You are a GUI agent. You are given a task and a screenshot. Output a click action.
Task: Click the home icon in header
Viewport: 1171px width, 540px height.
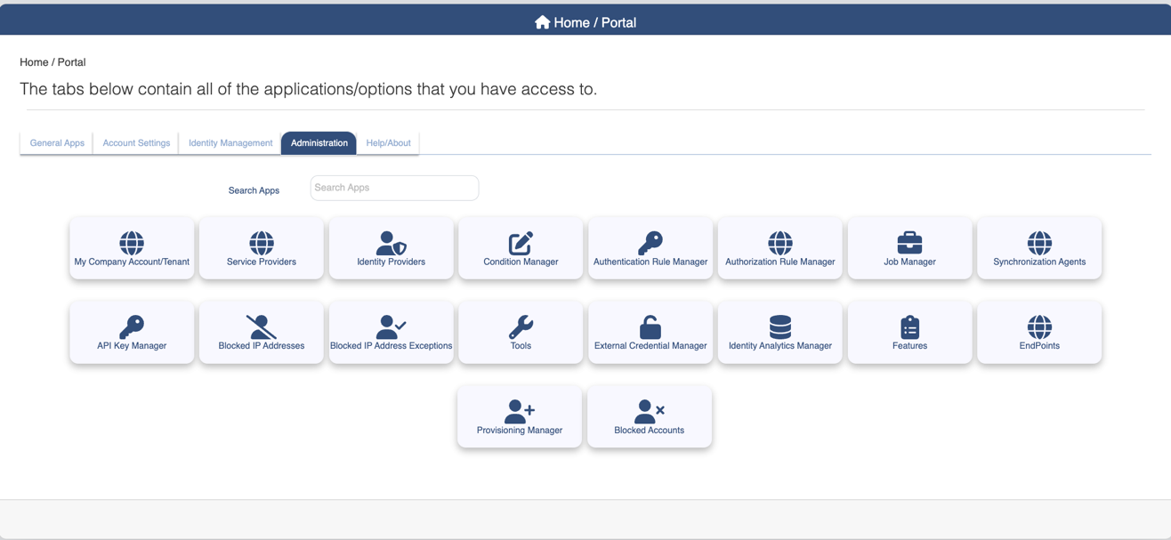click(542, 22)
